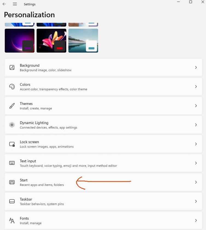This screenshot has width=206, height=230.
Task: Click the Dynamic Lighting sun icon
Action: [12, 125]
